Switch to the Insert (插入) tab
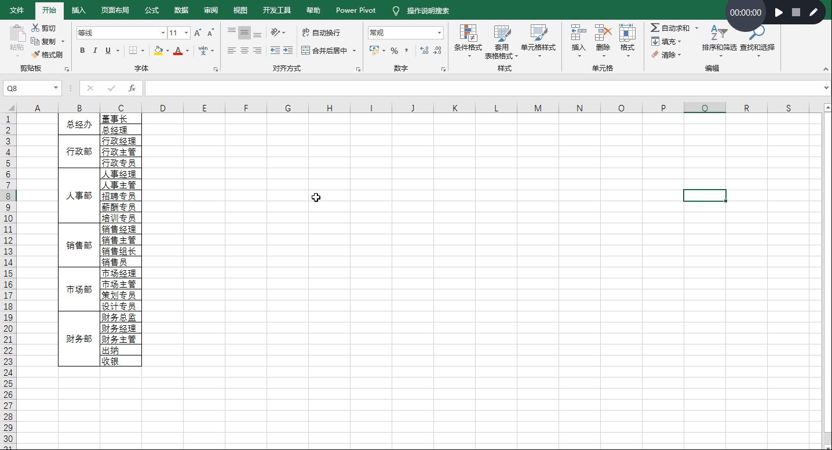Image resolution: width=832 pixels, height=450 pixels. pos(79,10)
